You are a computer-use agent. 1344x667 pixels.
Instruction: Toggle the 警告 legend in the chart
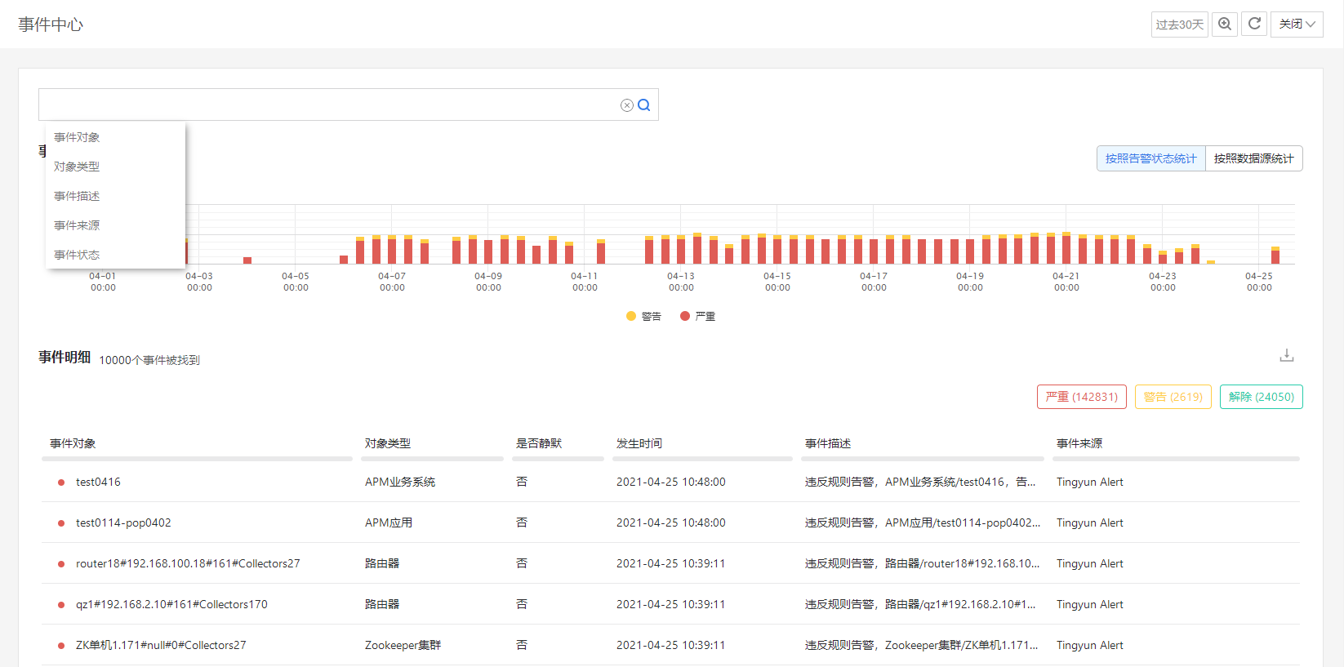click(x=643, y=316)
